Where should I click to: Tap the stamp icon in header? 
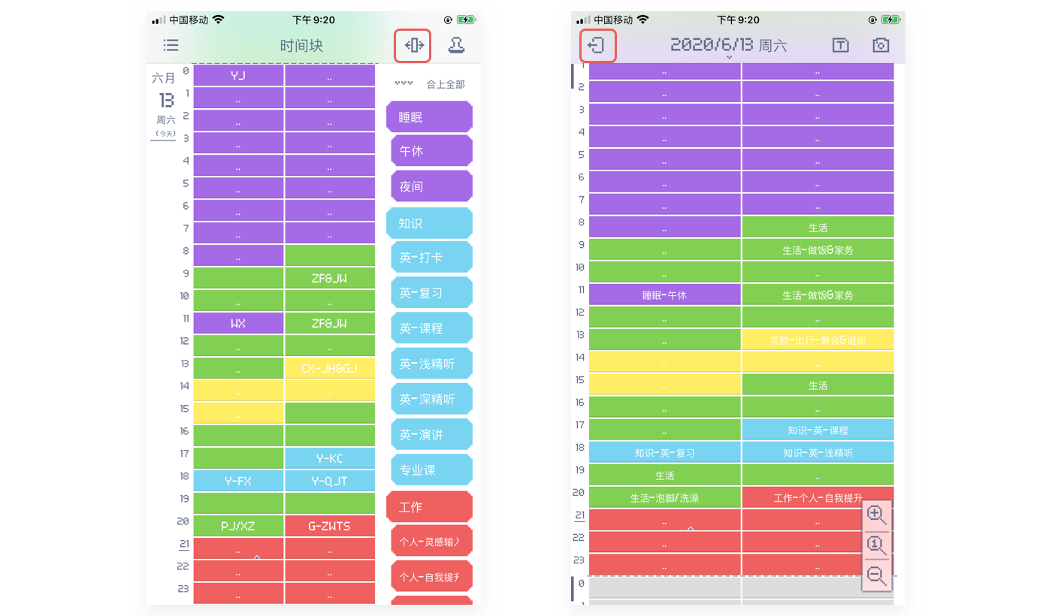click(456, 45)
